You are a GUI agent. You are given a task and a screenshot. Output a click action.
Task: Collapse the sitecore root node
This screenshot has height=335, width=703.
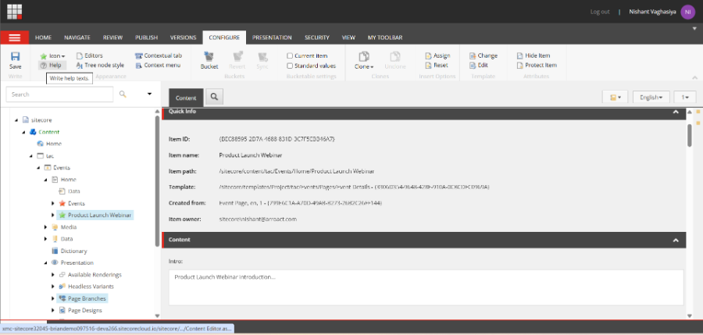(16, 120)
